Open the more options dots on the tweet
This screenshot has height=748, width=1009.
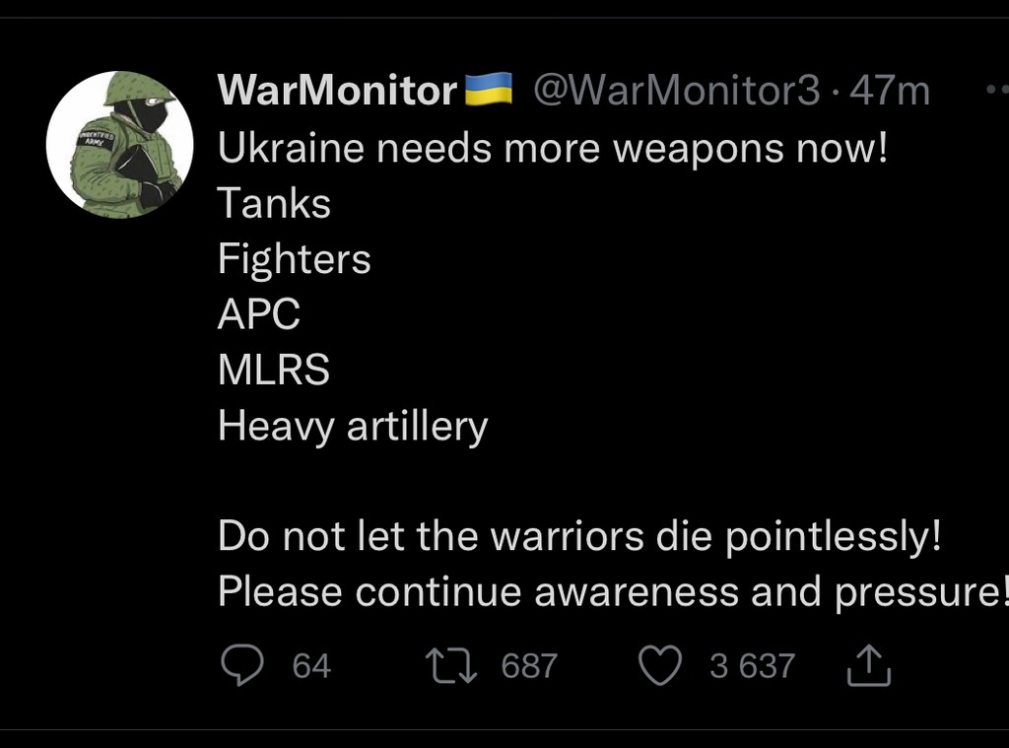pos(996,90)
